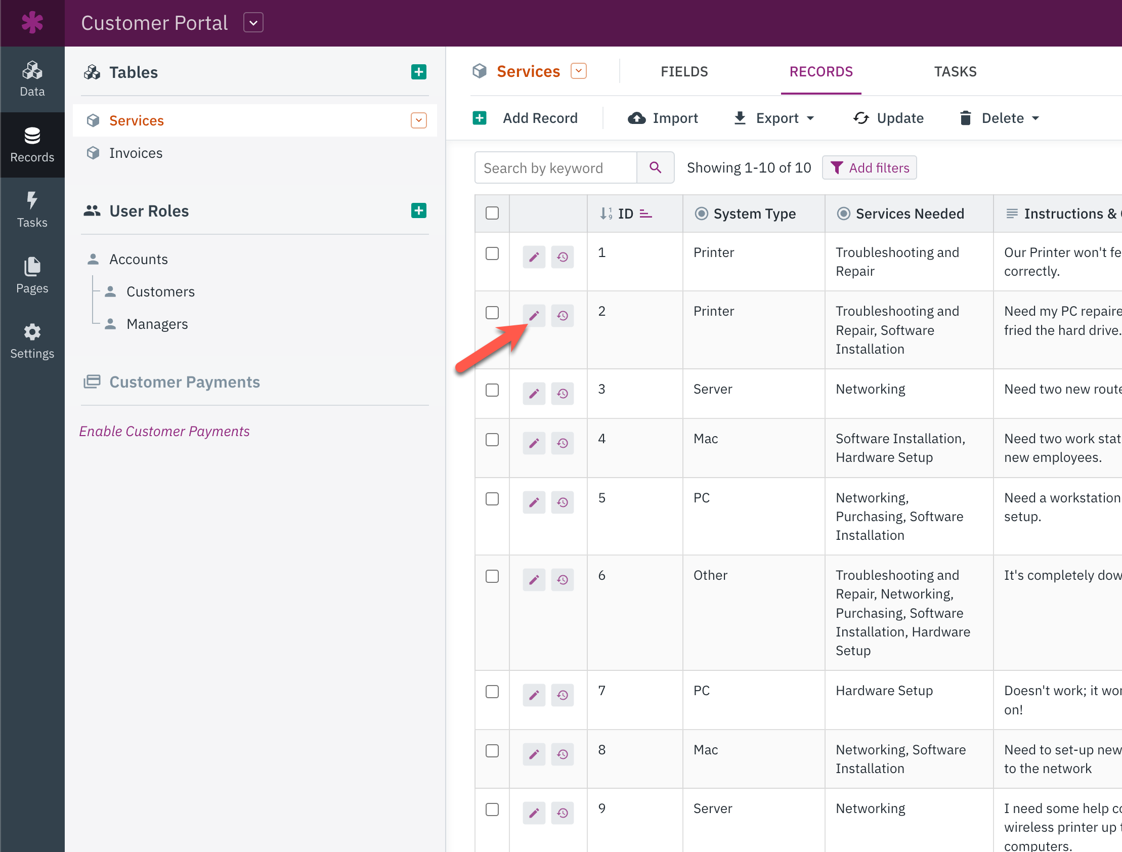Image resolution: width=1122 pixels, height=852 pixels.
Task: Edit record 7 with pencil icon
Action: [534, 695]
